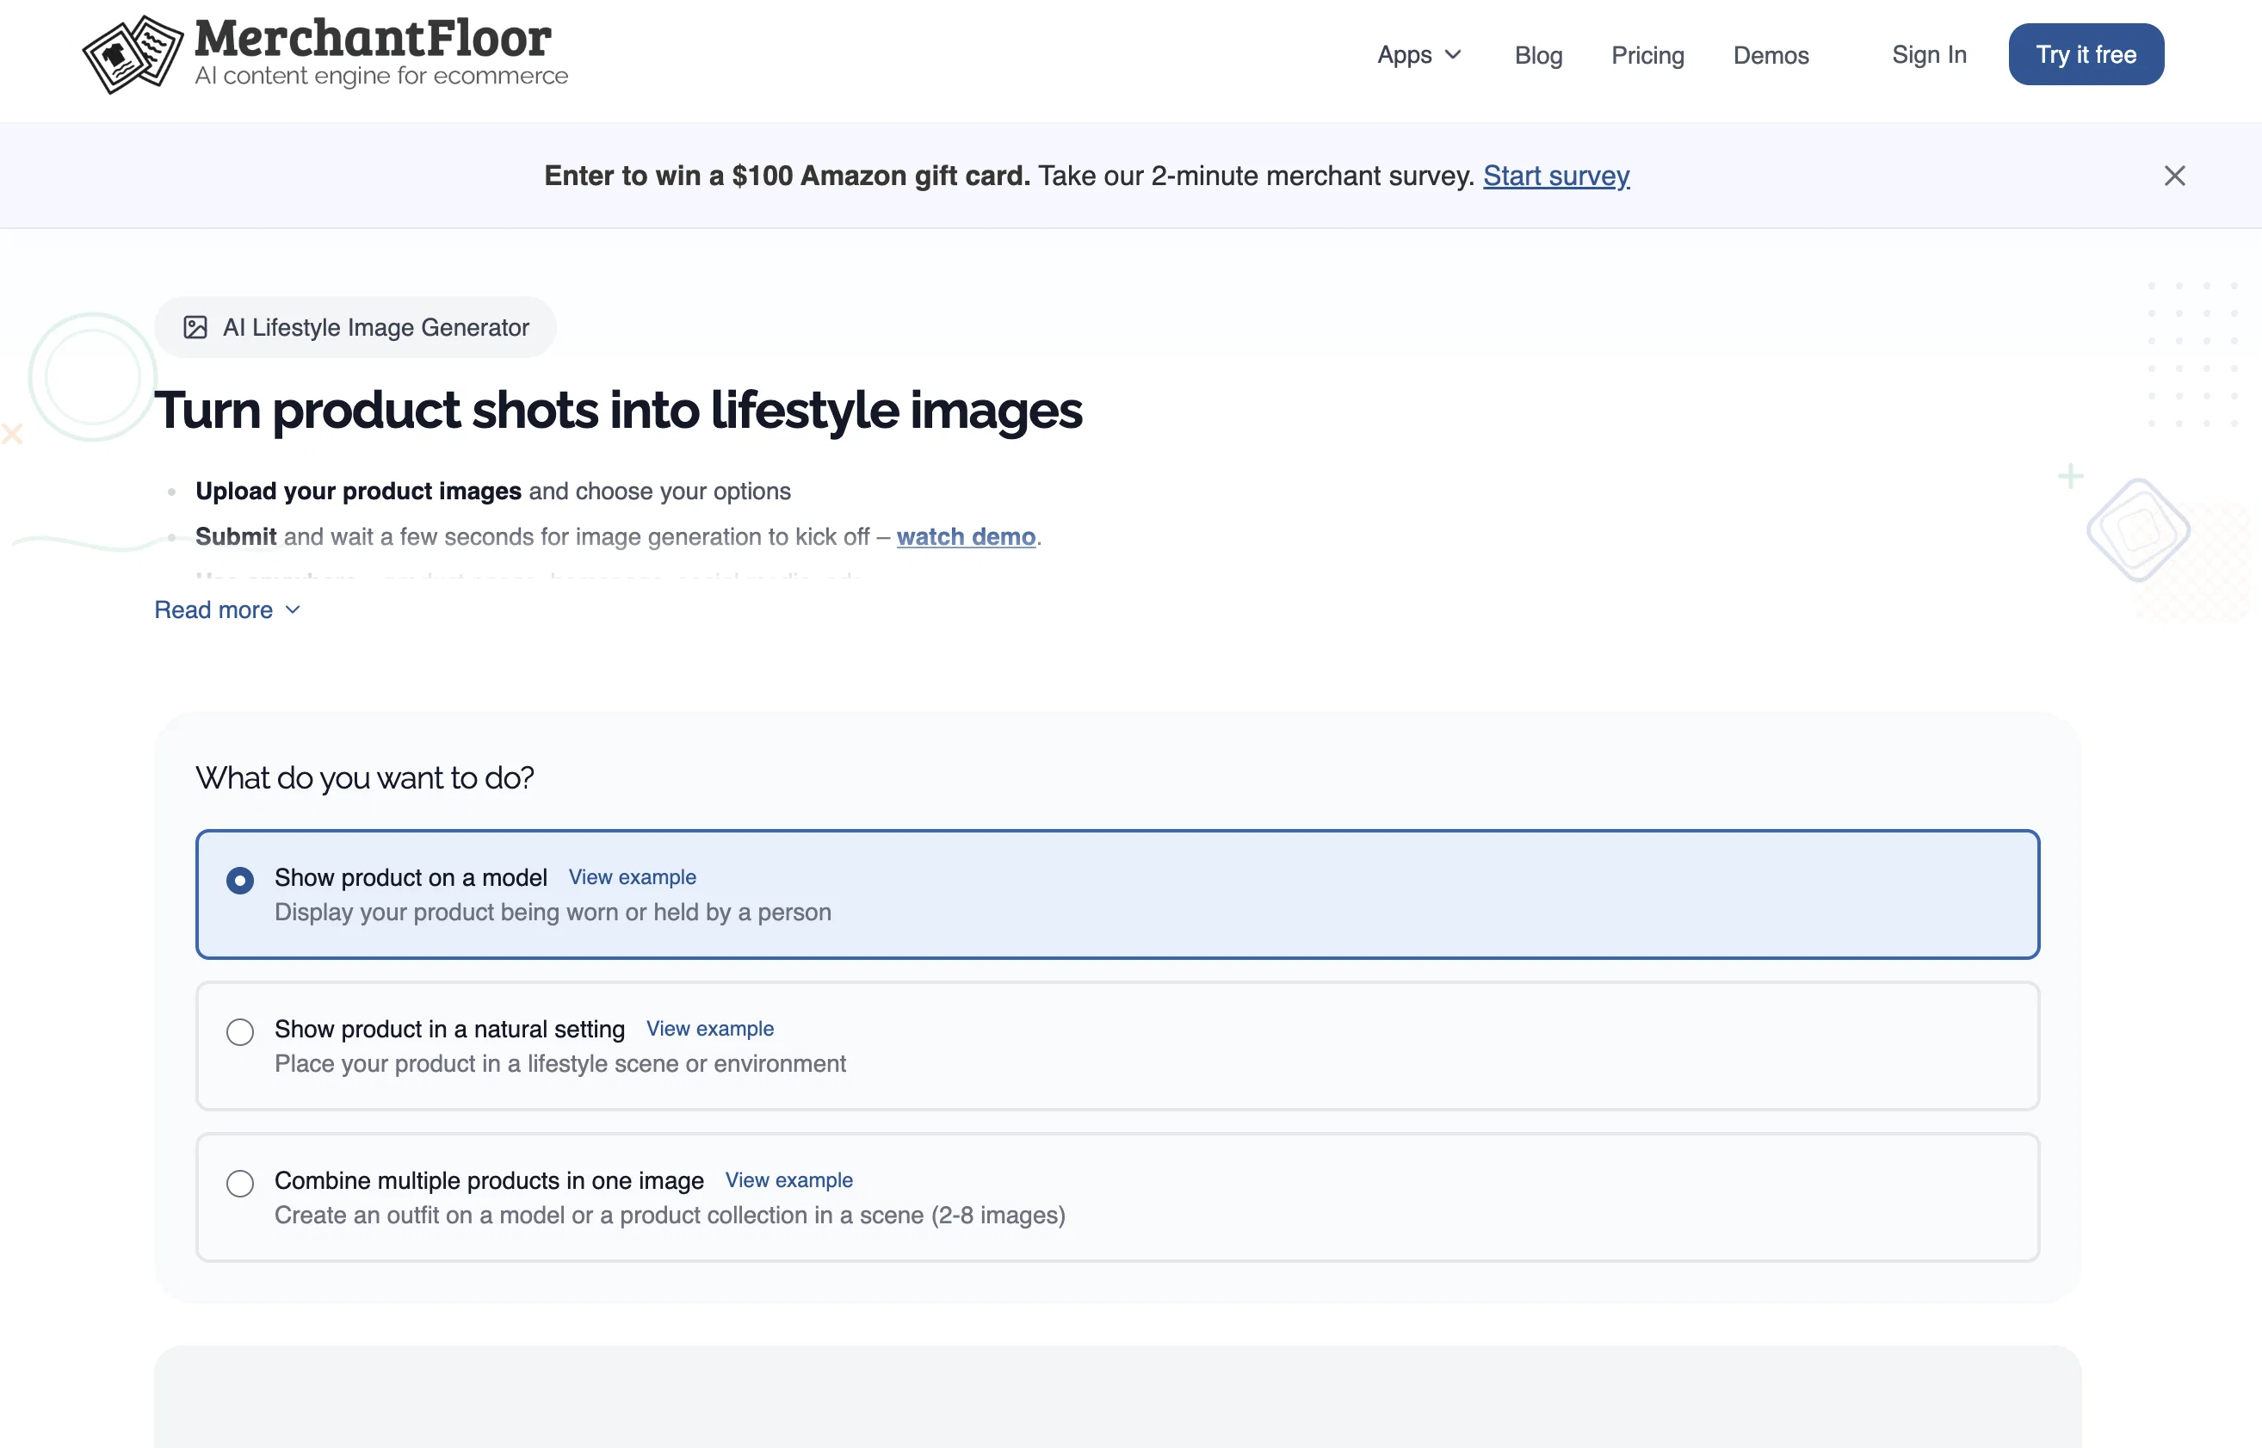Click heading Turn product shots into lifestyle images
Image resolution: width=2262 pixels, height=1448 pixels.
619,411
